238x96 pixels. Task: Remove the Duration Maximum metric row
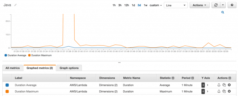click(229, 91)
